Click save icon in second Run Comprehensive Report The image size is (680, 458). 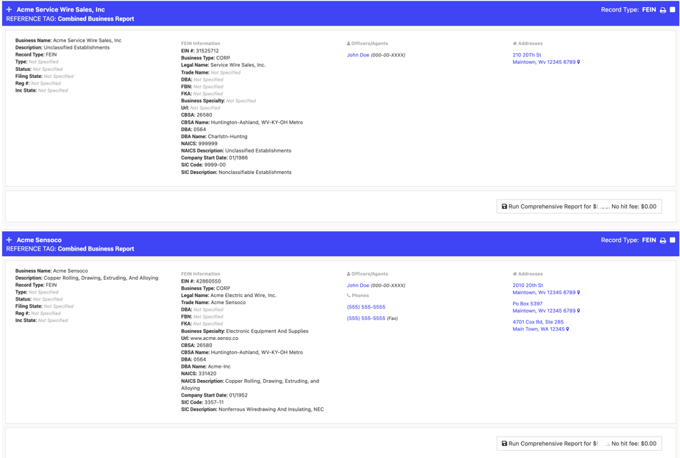click(x=504, y=444)
